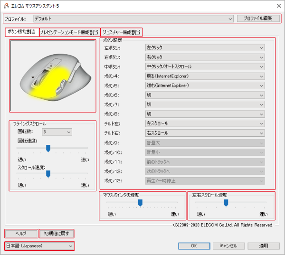Screen dimensions: 285x255
Task: Click the プロファイル編集 button
Action: tap(258, 19)
